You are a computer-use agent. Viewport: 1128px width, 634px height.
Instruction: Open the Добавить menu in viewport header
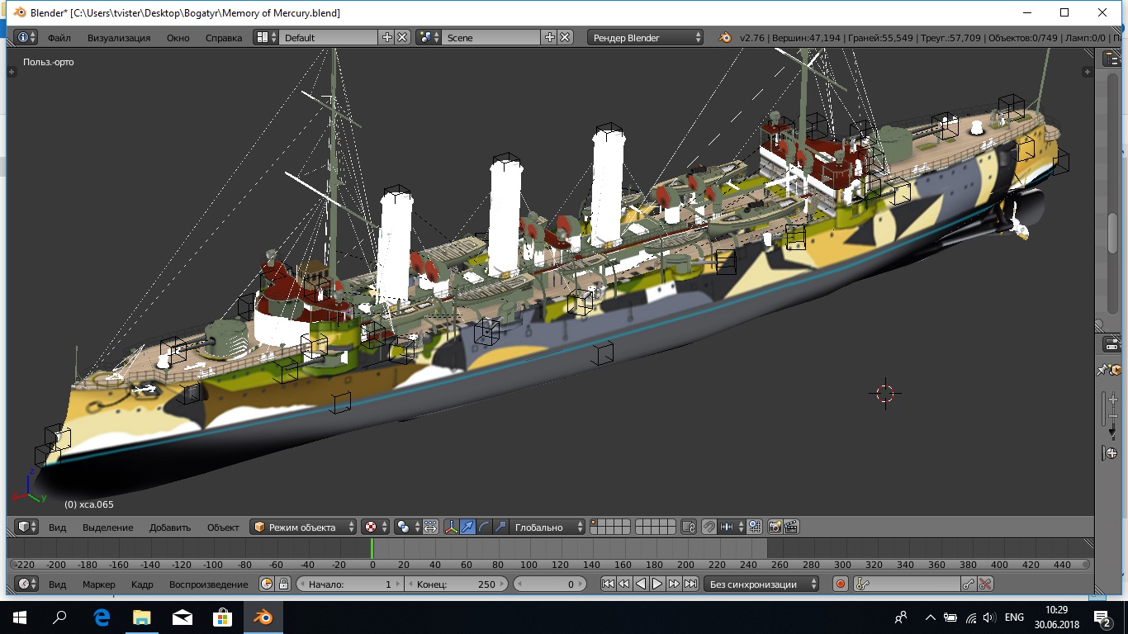point(169,527)
